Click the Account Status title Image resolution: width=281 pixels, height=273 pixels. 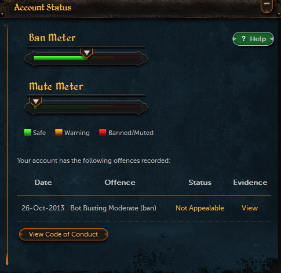(x=43, y=8)
